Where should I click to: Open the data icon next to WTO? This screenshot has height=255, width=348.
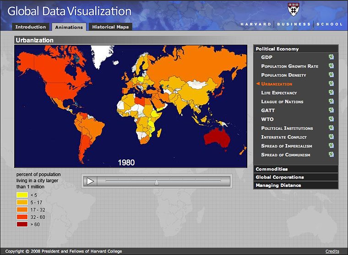point(331,119)
